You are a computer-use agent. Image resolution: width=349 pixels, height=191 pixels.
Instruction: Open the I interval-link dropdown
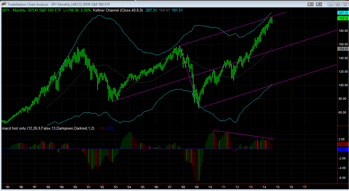[x=319, y=4]
